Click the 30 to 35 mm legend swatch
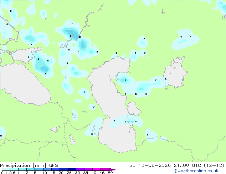Screen dimensions: 226x174 [80, 169]
